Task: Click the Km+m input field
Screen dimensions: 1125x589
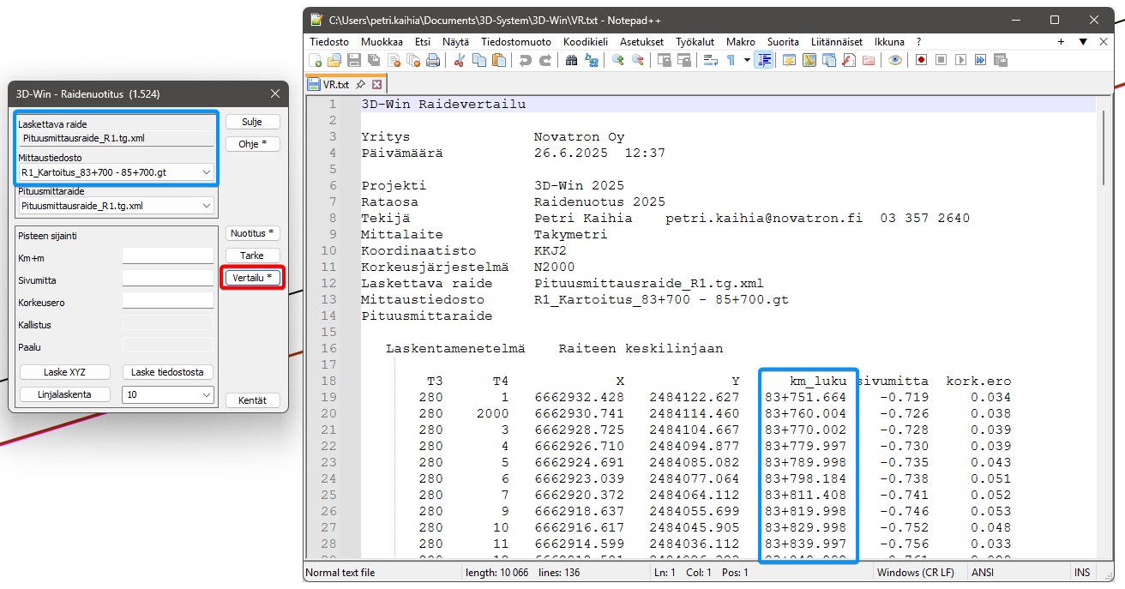Action: (167, 256)
